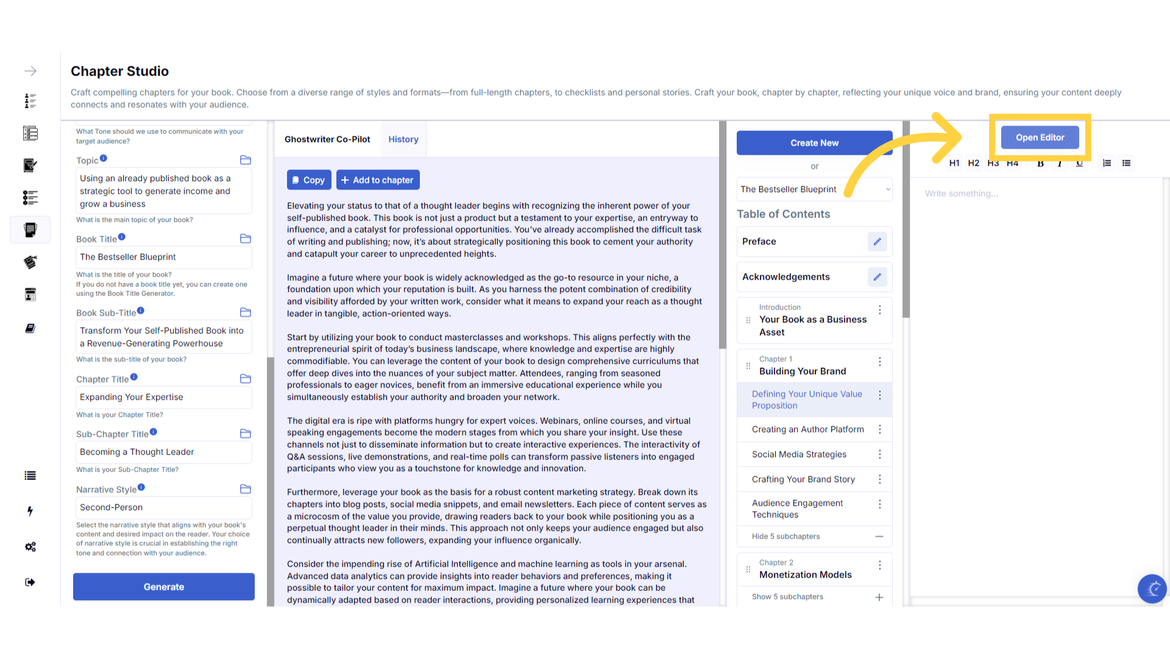Image resolution: width=1170 pixels, height=658 pixels.
Task: Open three-dot menu for Social Media Strategies
Action: (879, 455)
